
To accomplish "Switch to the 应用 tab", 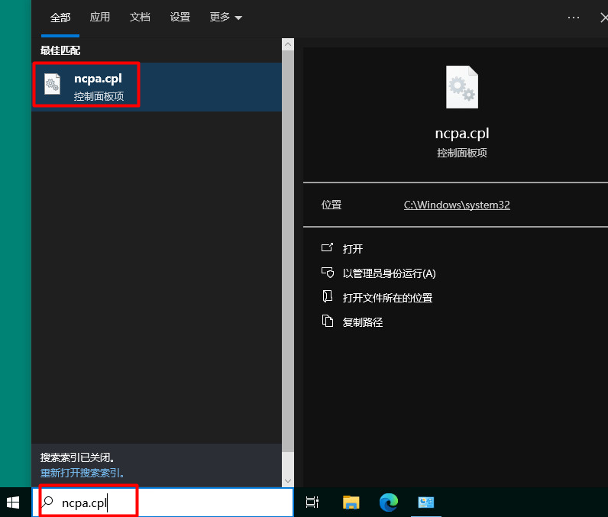I will pyautogui.click(x=100, y=17).
